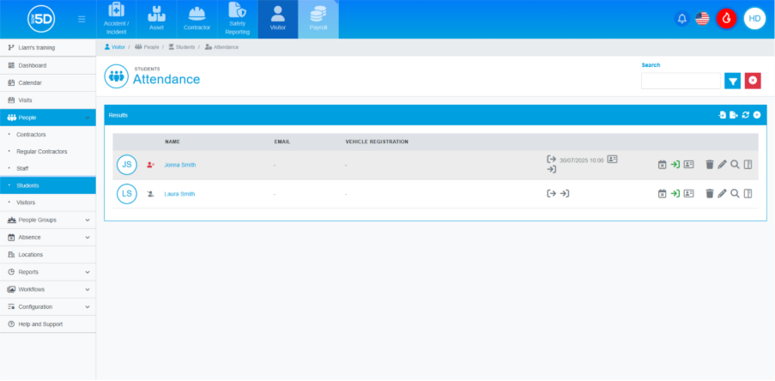
Task: Open the Asset module
Action: (x=157, y=19)
